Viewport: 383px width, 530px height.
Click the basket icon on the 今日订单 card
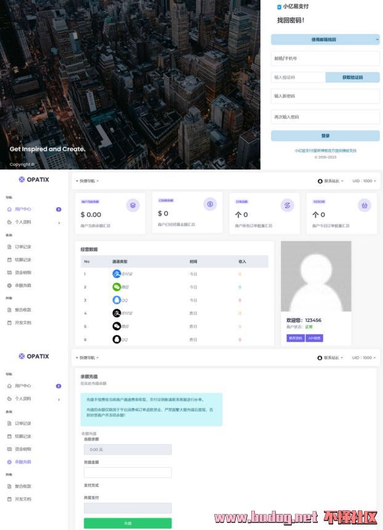click(364, 205)
